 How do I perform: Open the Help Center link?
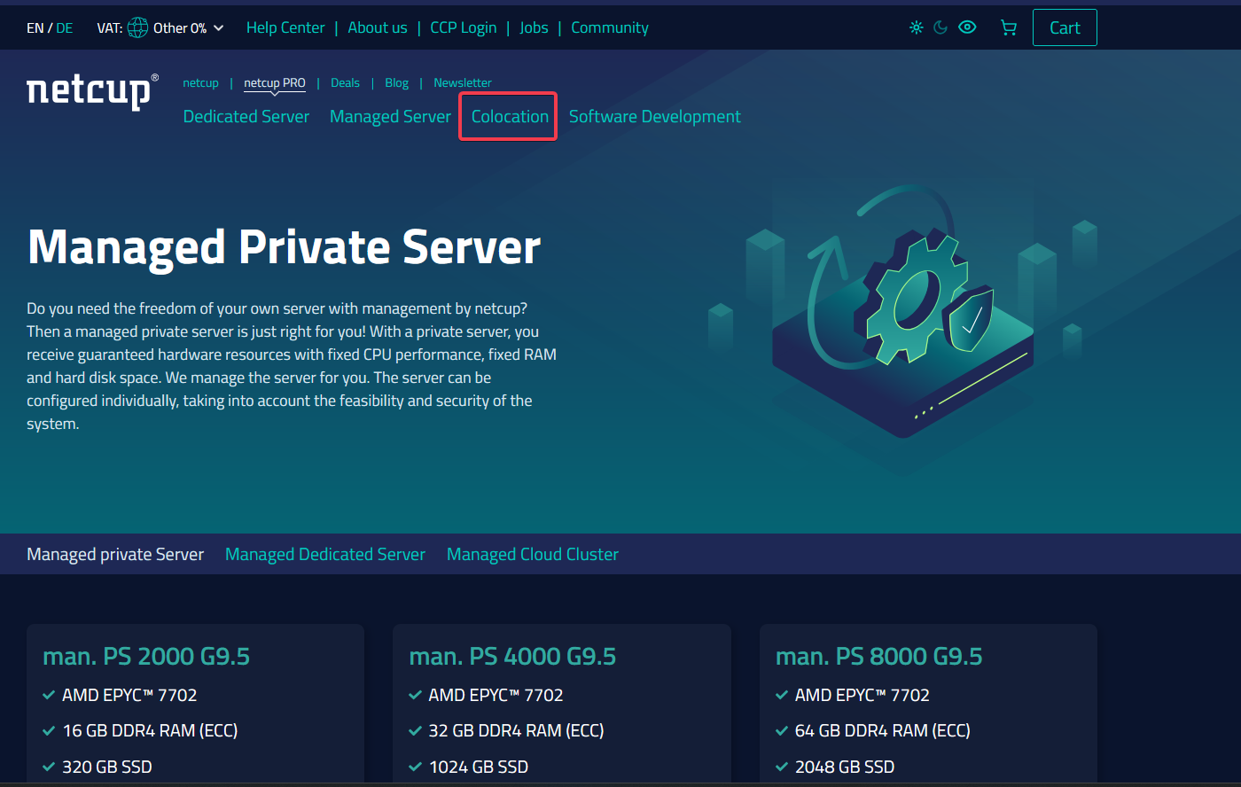tap(285, 27)
